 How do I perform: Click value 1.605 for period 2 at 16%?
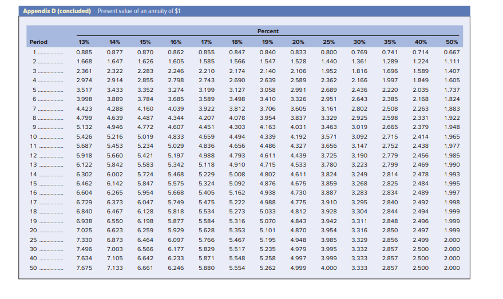coord(176,62)
